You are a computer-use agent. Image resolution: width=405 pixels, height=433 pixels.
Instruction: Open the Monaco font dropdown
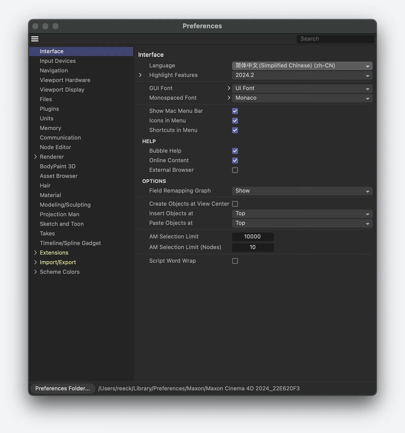[302, 98]
